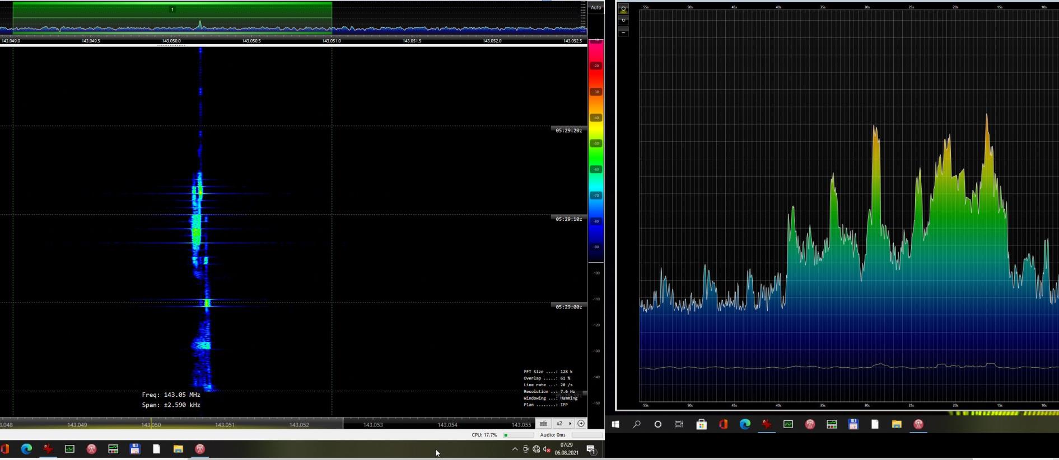Click the 05:29:10z waterfall timestamp
1059x460 pixels.
tap(568, 219)
